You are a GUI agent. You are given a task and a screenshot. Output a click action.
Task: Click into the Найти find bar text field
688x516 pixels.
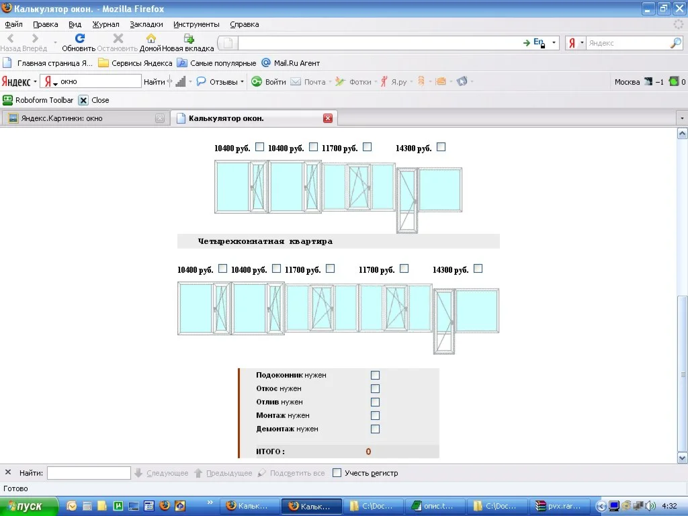click(89, 473)
